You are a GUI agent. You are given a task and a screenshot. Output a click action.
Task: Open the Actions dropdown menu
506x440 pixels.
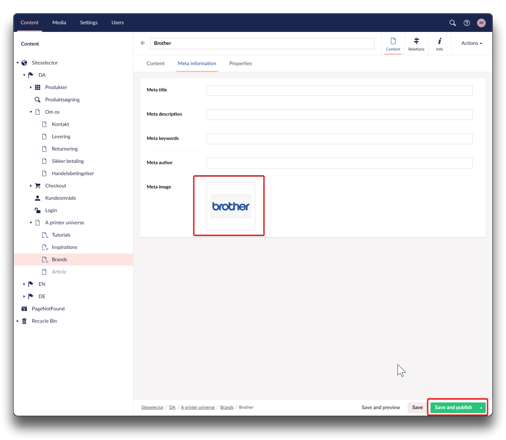(471, 43)
